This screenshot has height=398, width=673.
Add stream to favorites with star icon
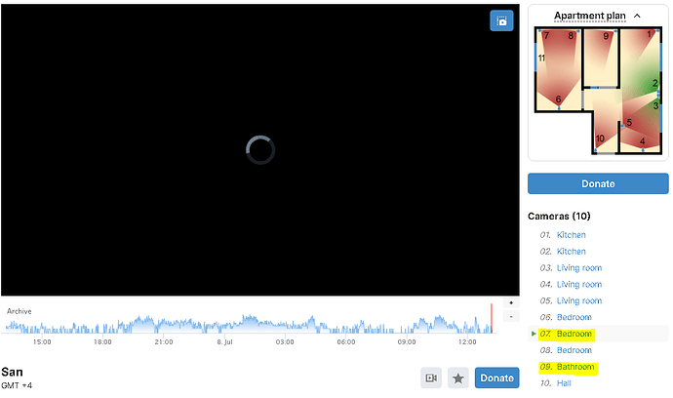coord(457,378)
